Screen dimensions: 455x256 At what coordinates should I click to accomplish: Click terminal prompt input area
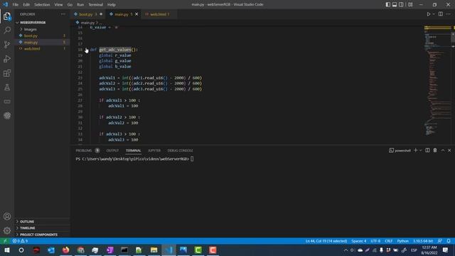coord(192,159)
